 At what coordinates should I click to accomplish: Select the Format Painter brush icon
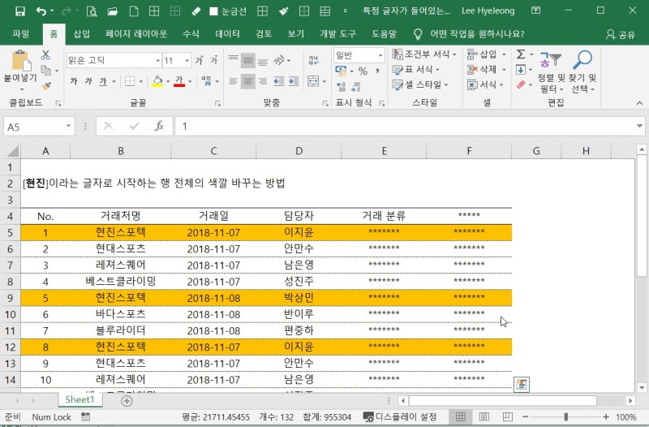[x=46, y=86]
